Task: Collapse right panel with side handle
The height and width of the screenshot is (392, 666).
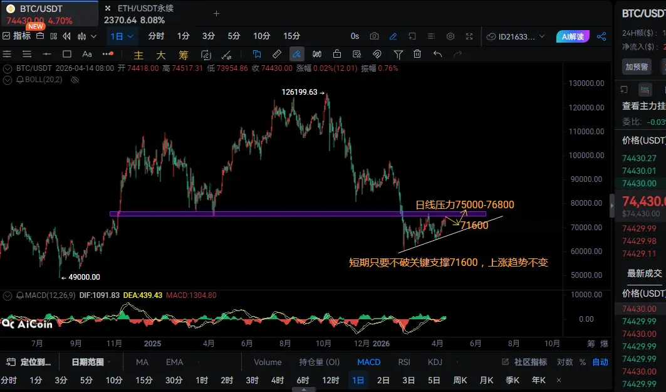Action: pyautogui.click(x=612, y=206)
